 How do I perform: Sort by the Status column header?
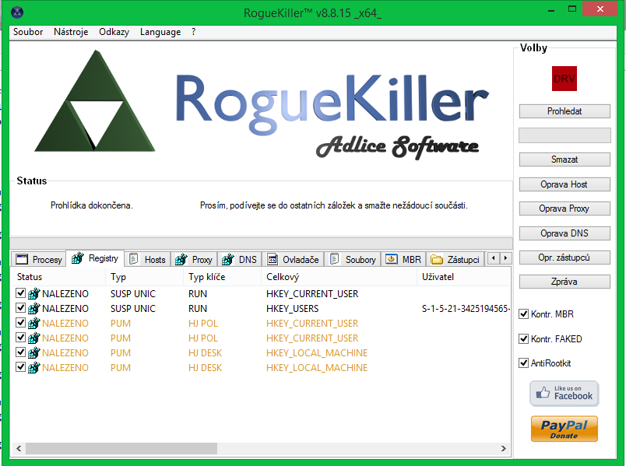[58, 277]
